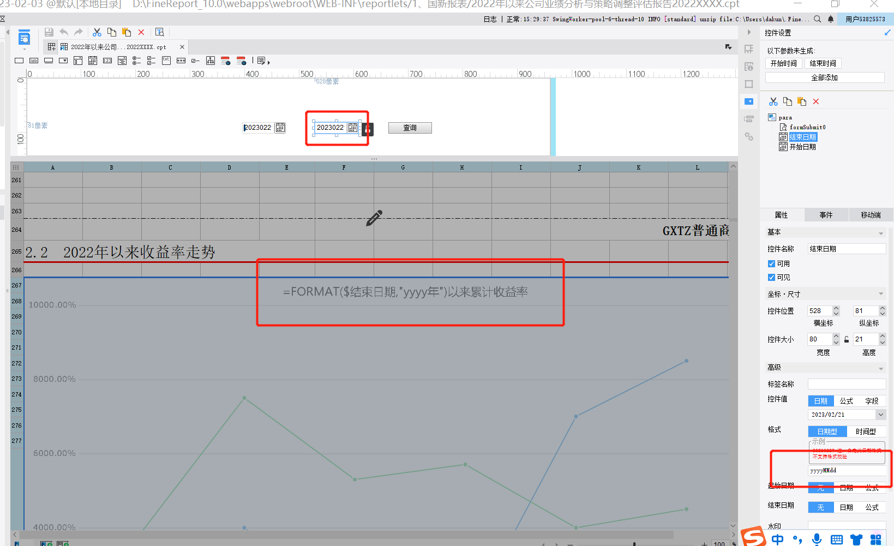Select 时间型 format option
Viewport: 894px width, 546px height.
866,431
